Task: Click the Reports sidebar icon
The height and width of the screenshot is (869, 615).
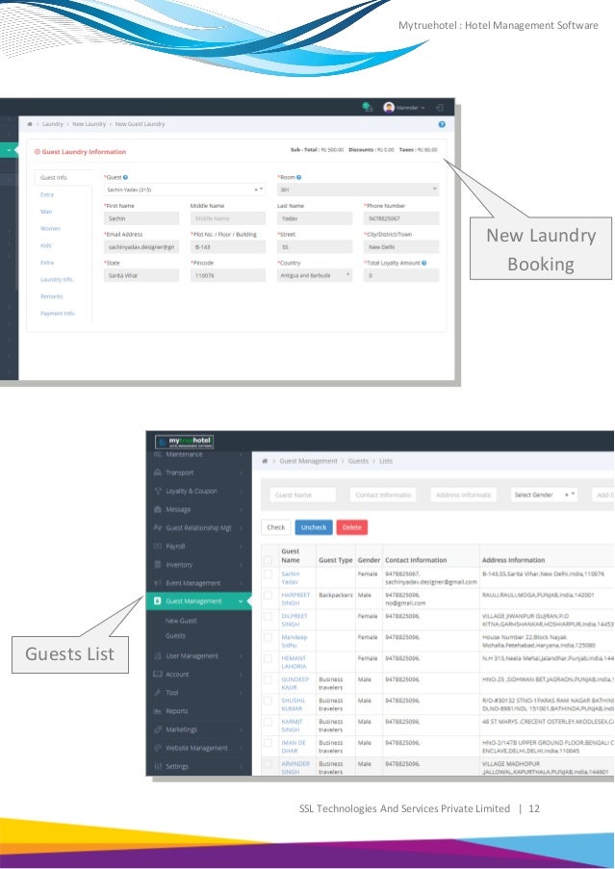Action: 157,711
